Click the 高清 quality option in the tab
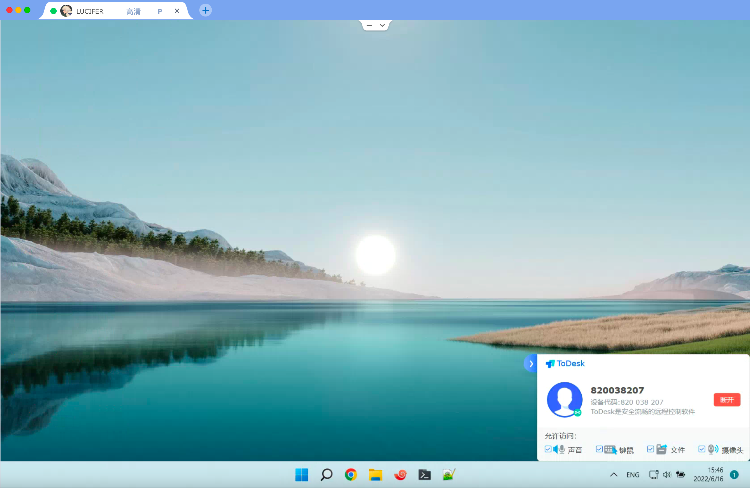The height and width of the screenshot is (488, 750). pos(133,11)
